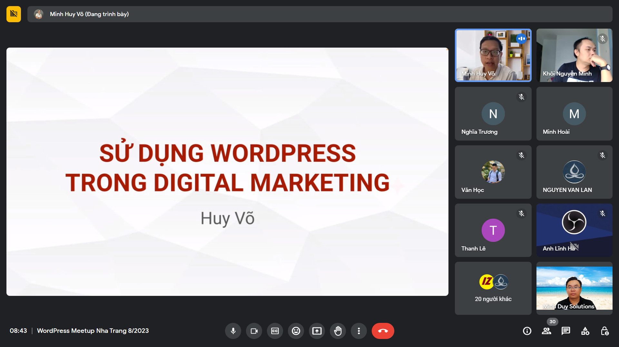Open the chat panel
Viewport: 619px width, 347px height.
pos(566,331)
